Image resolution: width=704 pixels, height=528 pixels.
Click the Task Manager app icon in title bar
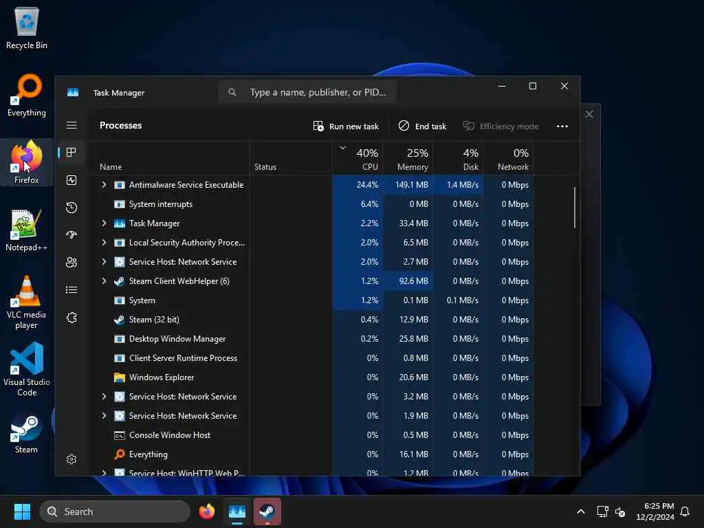coord(73,93)
